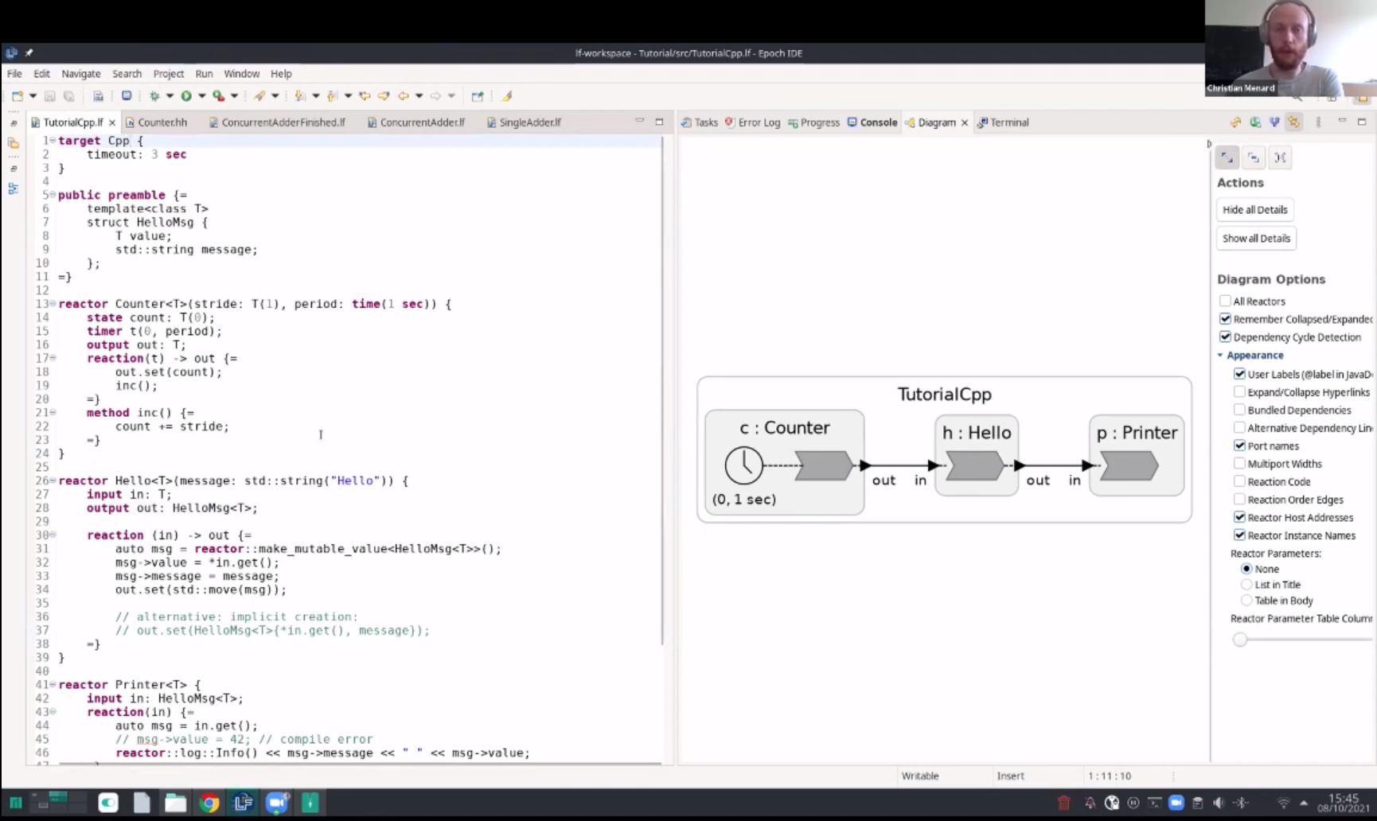Screen dimensions: 1377x821
Task: Toggle the User Labels checkbox
Action: (x=1239, y=374)
